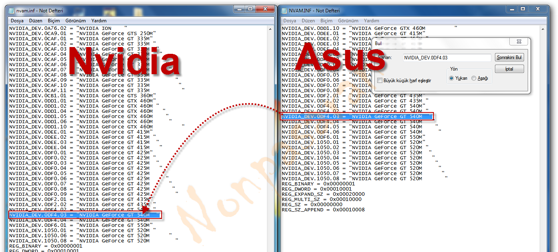Click scroll-up arrow in right NVAM.INF window
558x252 pixels.
(543, 28)
